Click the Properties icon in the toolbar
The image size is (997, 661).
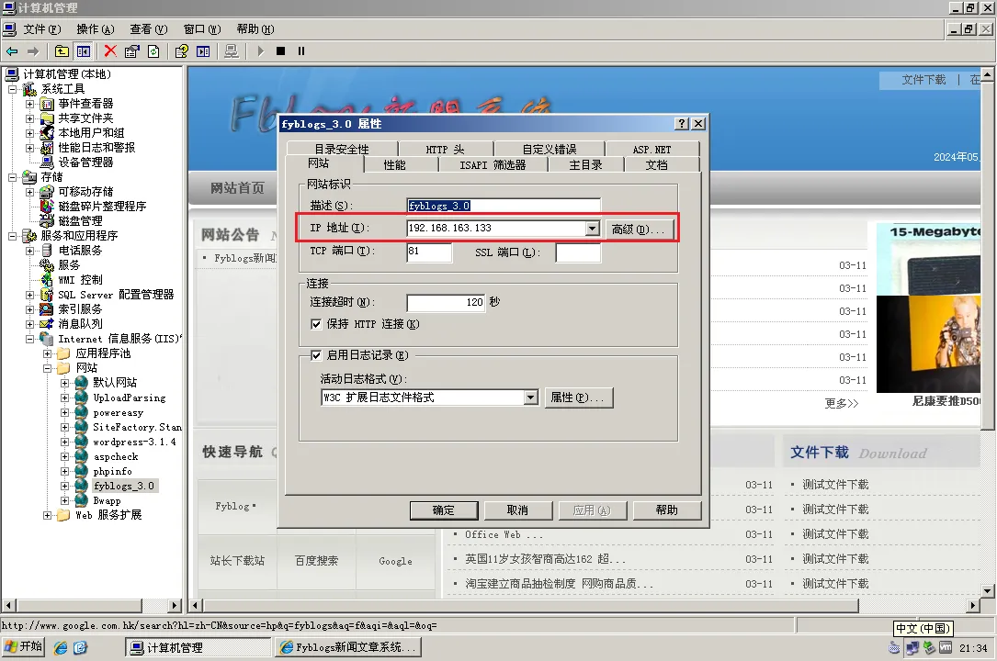(130, 50)
